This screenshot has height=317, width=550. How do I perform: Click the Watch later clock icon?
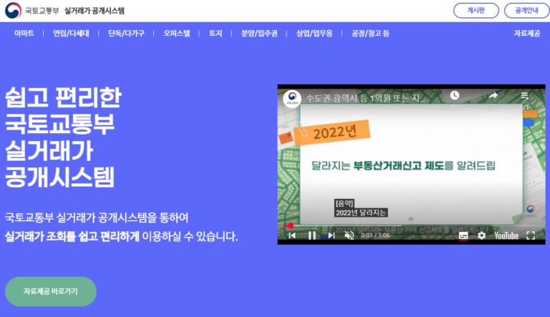pos(455,95)
